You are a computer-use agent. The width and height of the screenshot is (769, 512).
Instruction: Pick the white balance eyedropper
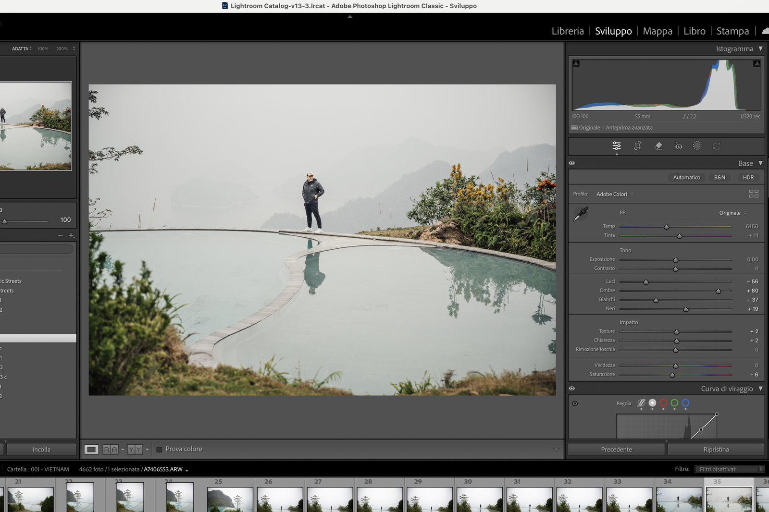(581, 214)
